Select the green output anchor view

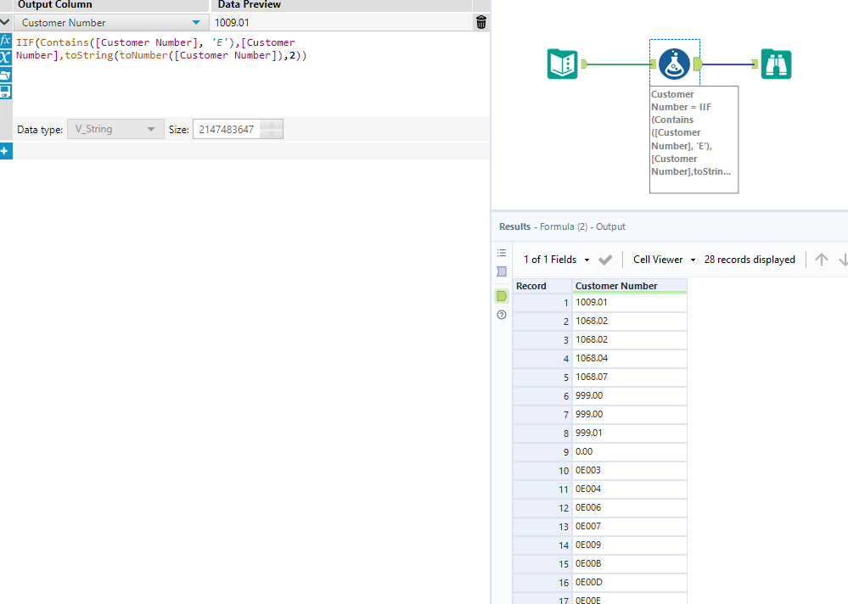click(502, 296)
